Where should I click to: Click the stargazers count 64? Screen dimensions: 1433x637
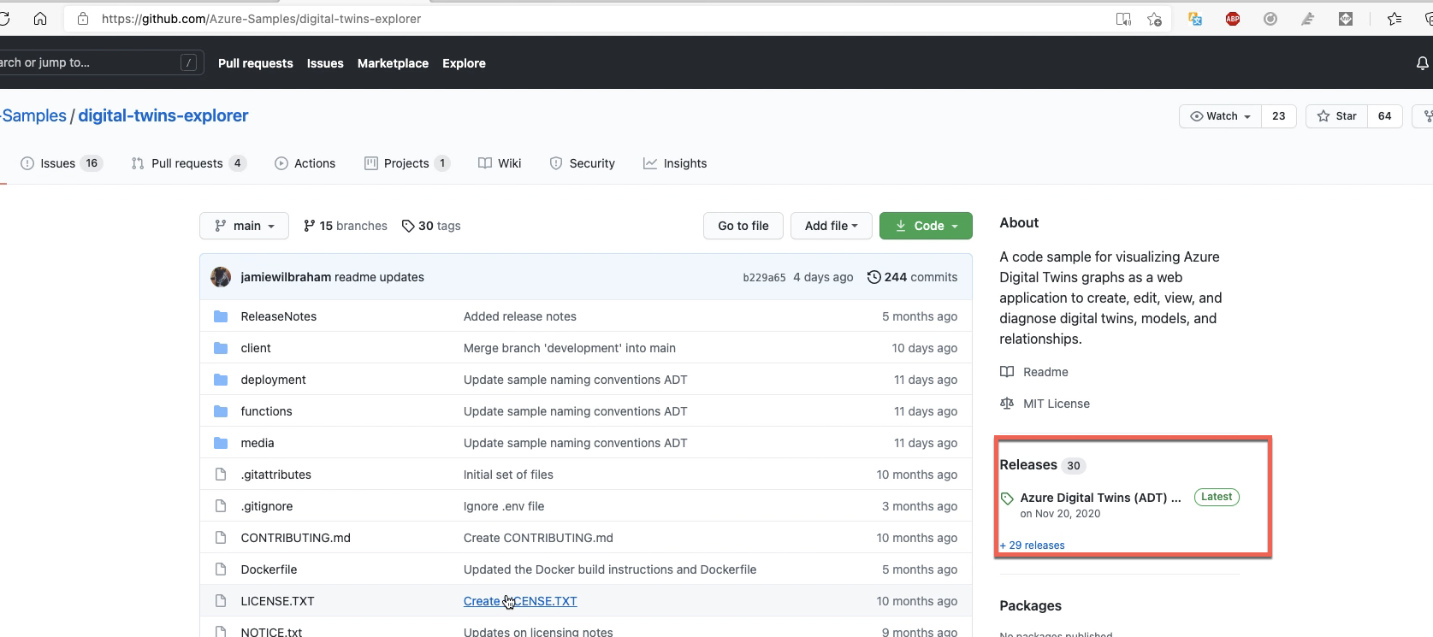tap(1384, 116)
